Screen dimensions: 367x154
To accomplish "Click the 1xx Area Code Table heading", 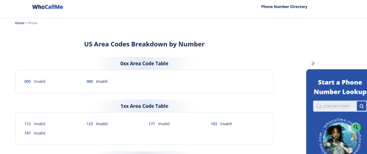I will click(144, 106).
